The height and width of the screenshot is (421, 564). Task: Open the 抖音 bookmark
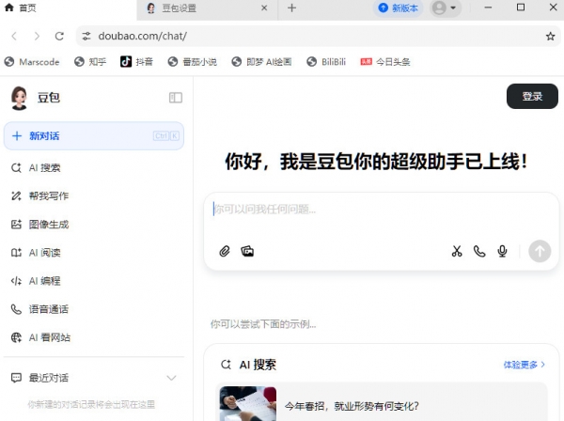click(136, 62)
